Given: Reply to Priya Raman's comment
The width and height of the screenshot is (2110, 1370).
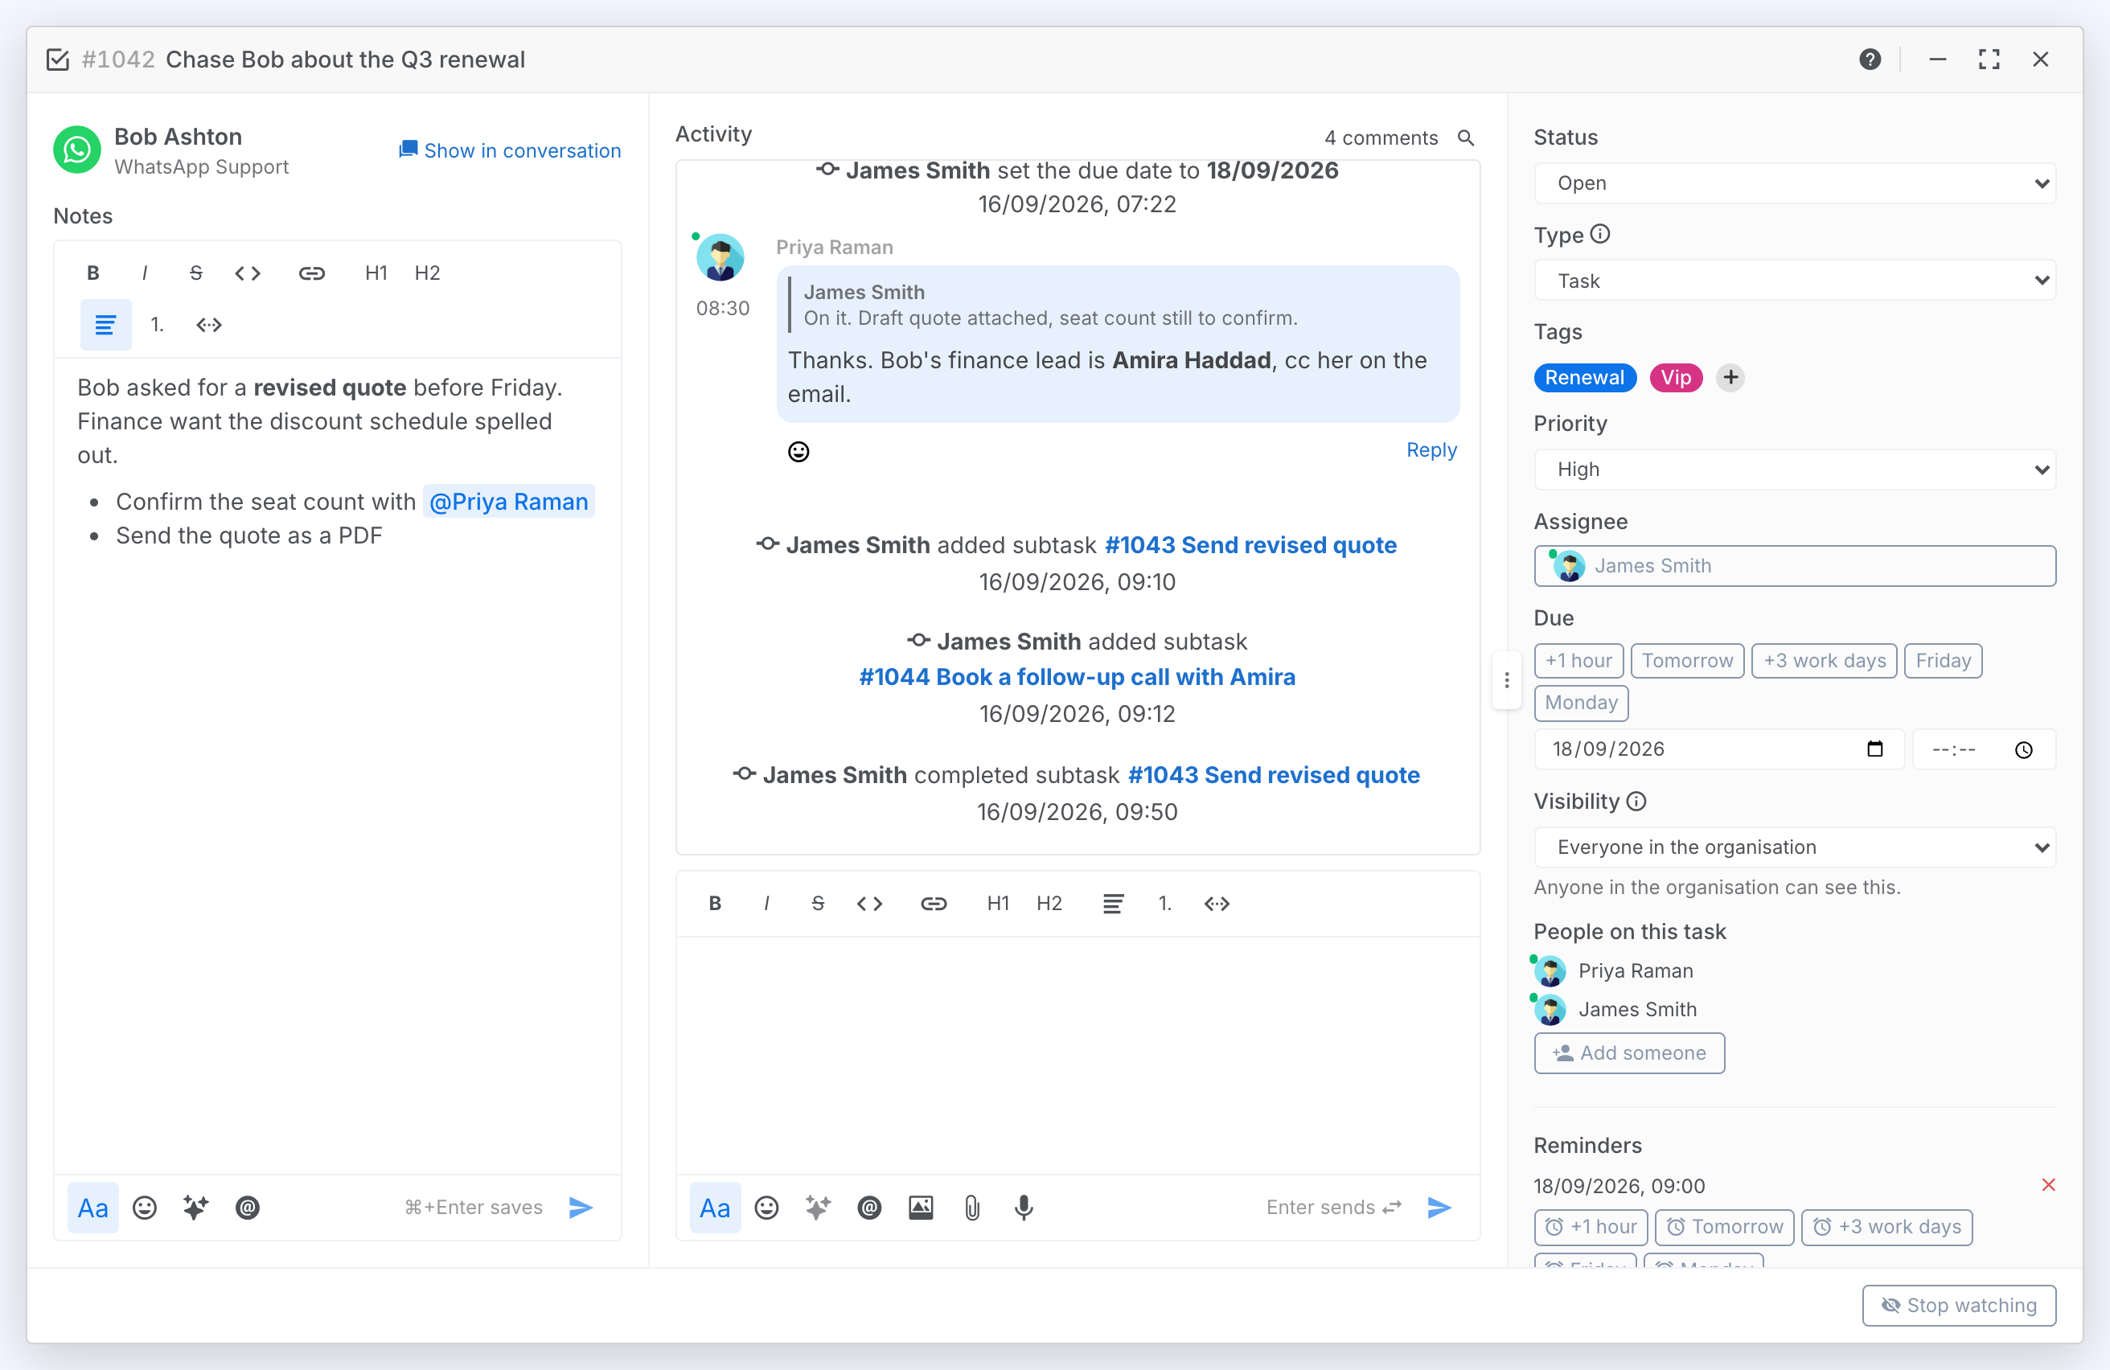Looking at the screenshot, I should click(x=1431, y=450).
